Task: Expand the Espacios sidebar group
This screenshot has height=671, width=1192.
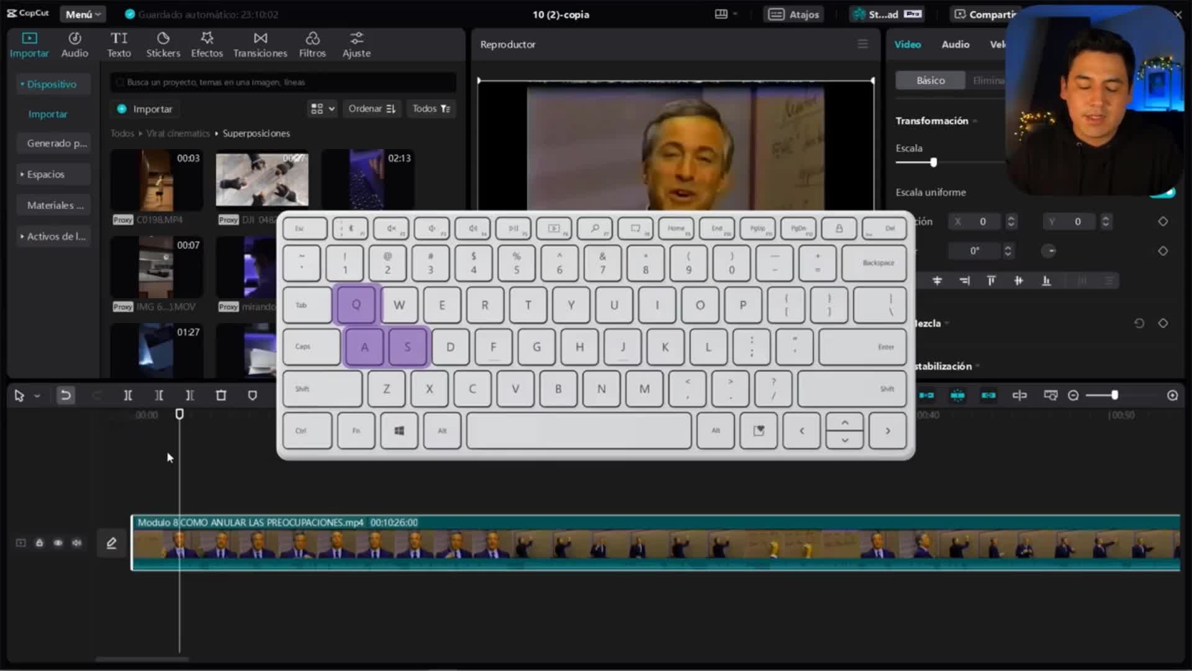Action: [x=53, y=175]
